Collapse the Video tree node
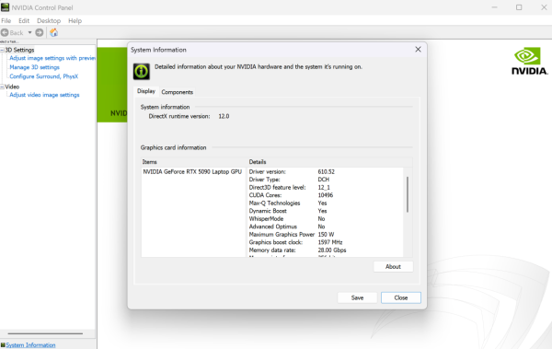This screenshot has height=349, width=552. (x=2, y=87)
